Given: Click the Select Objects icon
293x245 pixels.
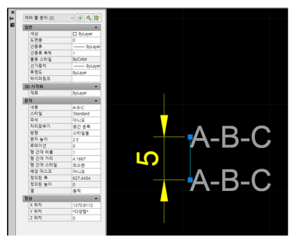Looking at the screenshot, I should [x=88, y=18].
